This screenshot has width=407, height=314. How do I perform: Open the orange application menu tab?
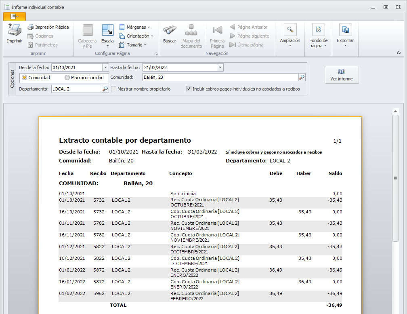(14, 17)
